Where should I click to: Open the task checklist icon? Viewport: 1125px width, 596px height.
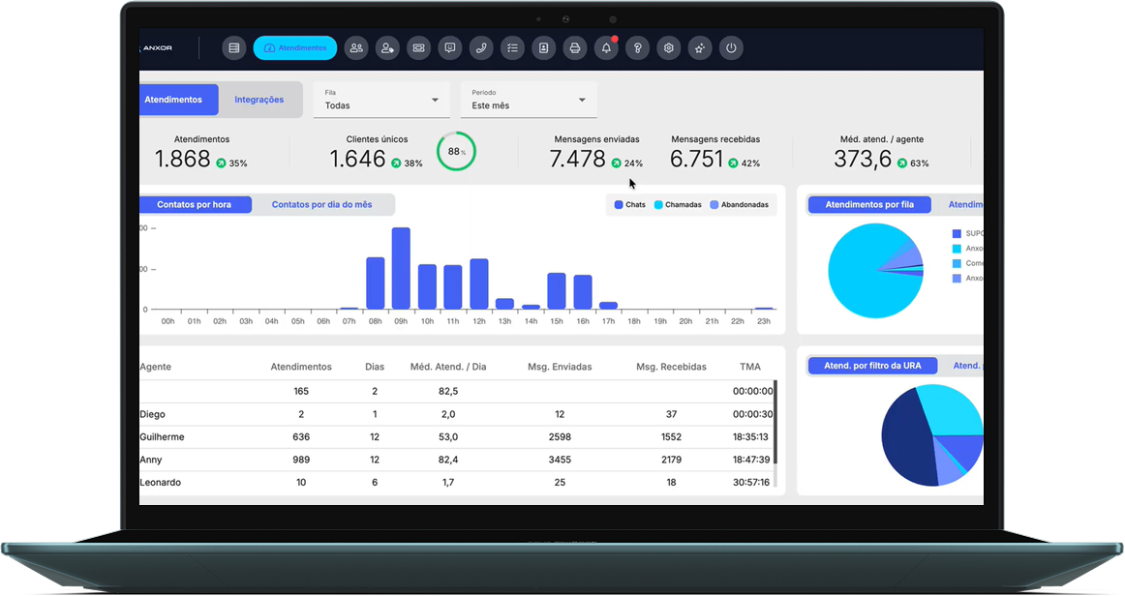[x=512, y=48]
